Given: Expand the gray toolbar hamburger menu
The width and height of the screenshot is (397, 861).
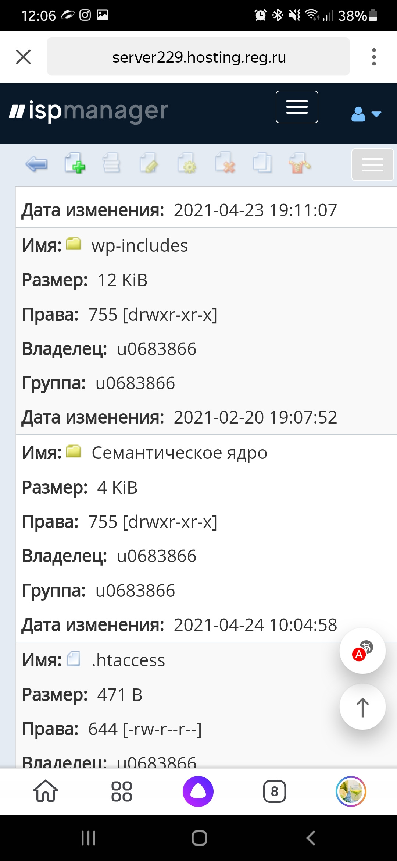Looking at the screenshot, I should 372,165.
